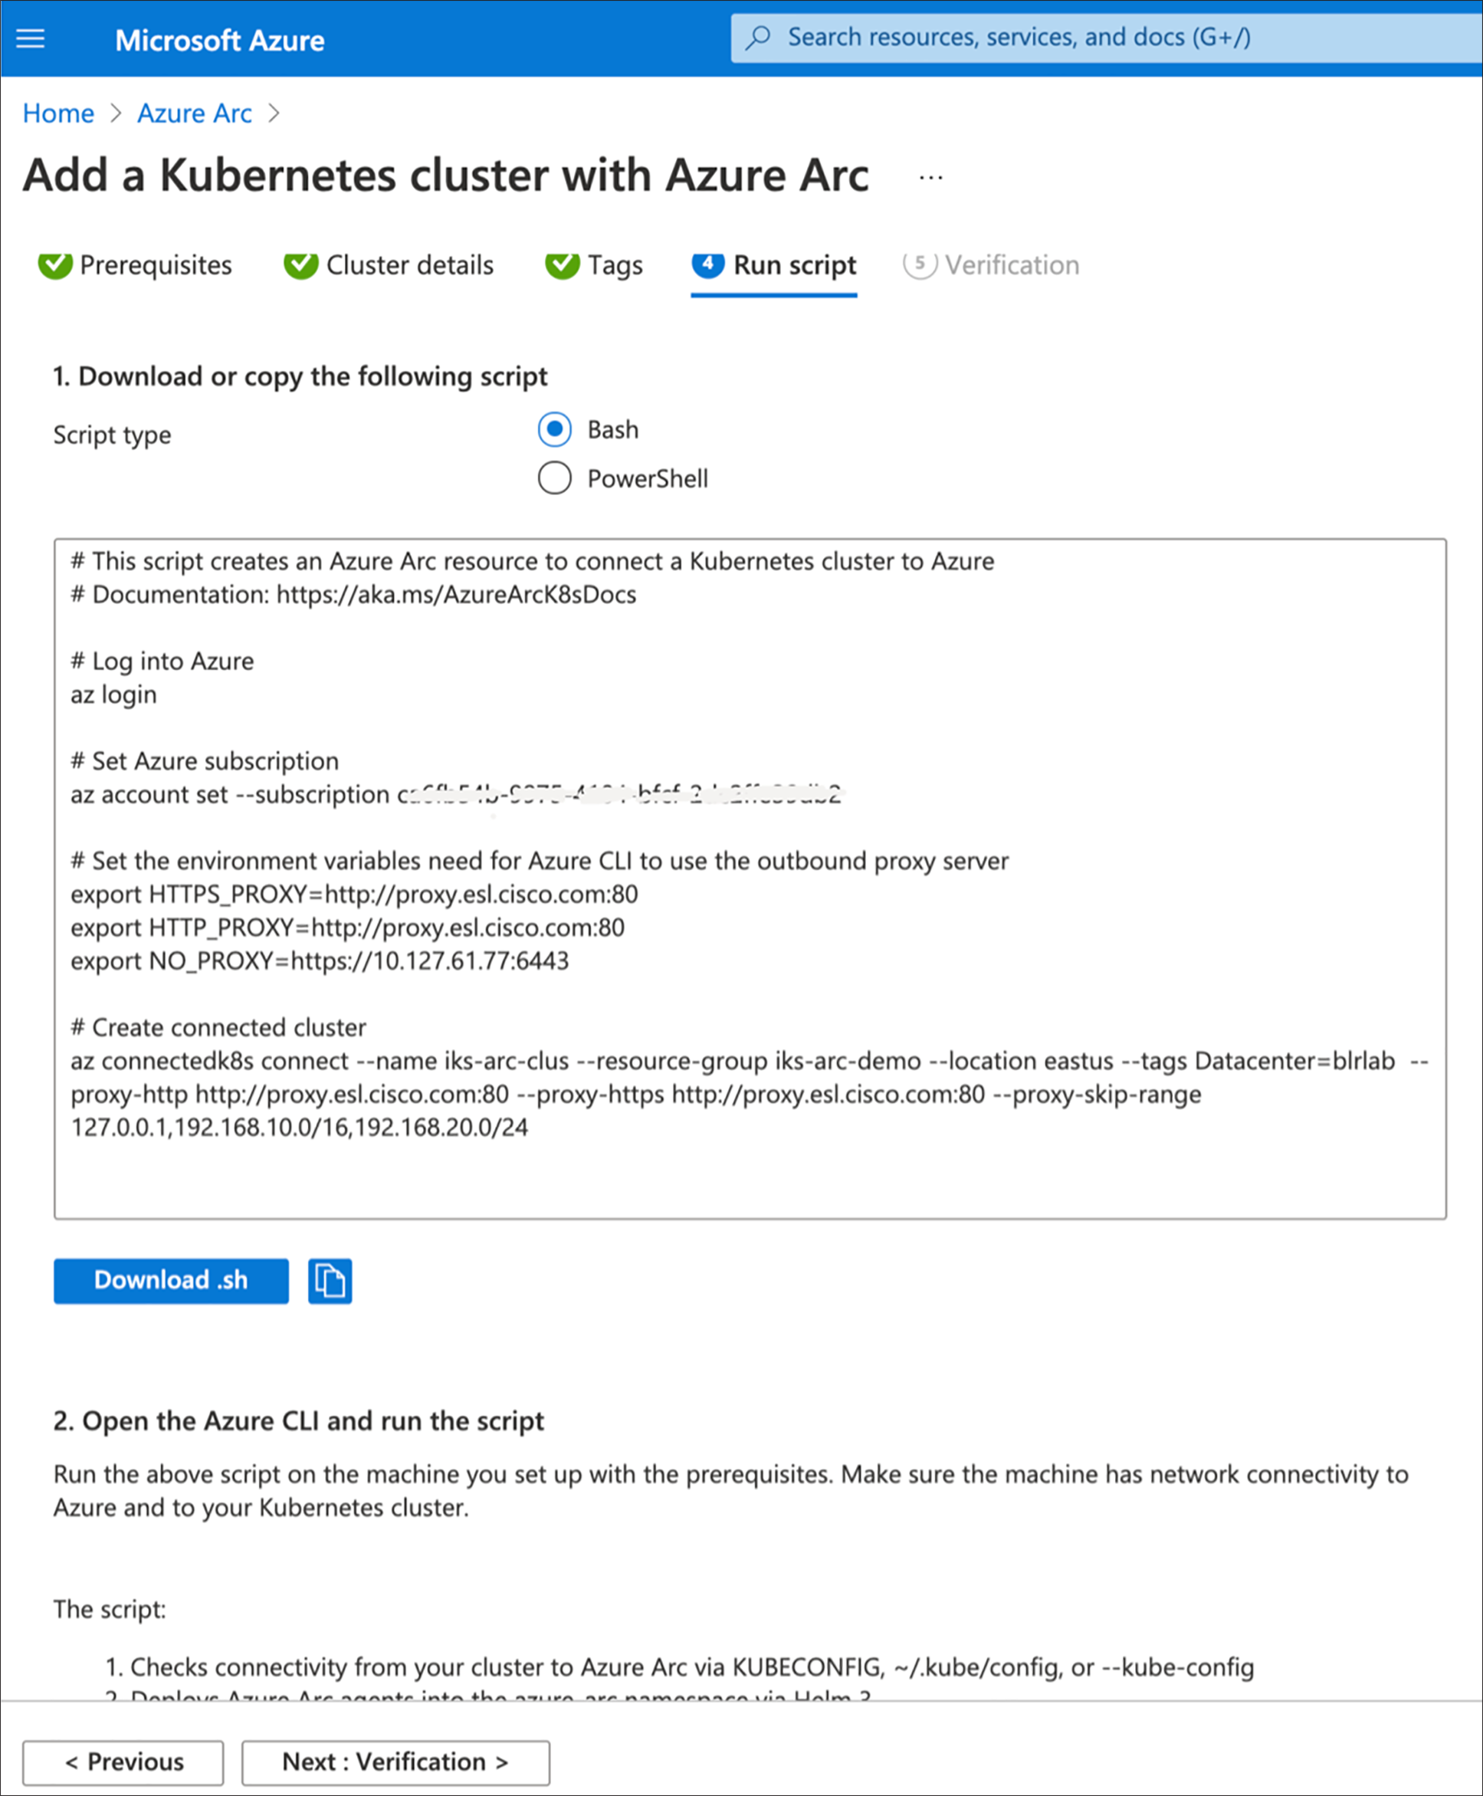The height and width of the screenshot is (1796, 1483).
Task: Switch to the Run script tab
Action: point(793,266)
